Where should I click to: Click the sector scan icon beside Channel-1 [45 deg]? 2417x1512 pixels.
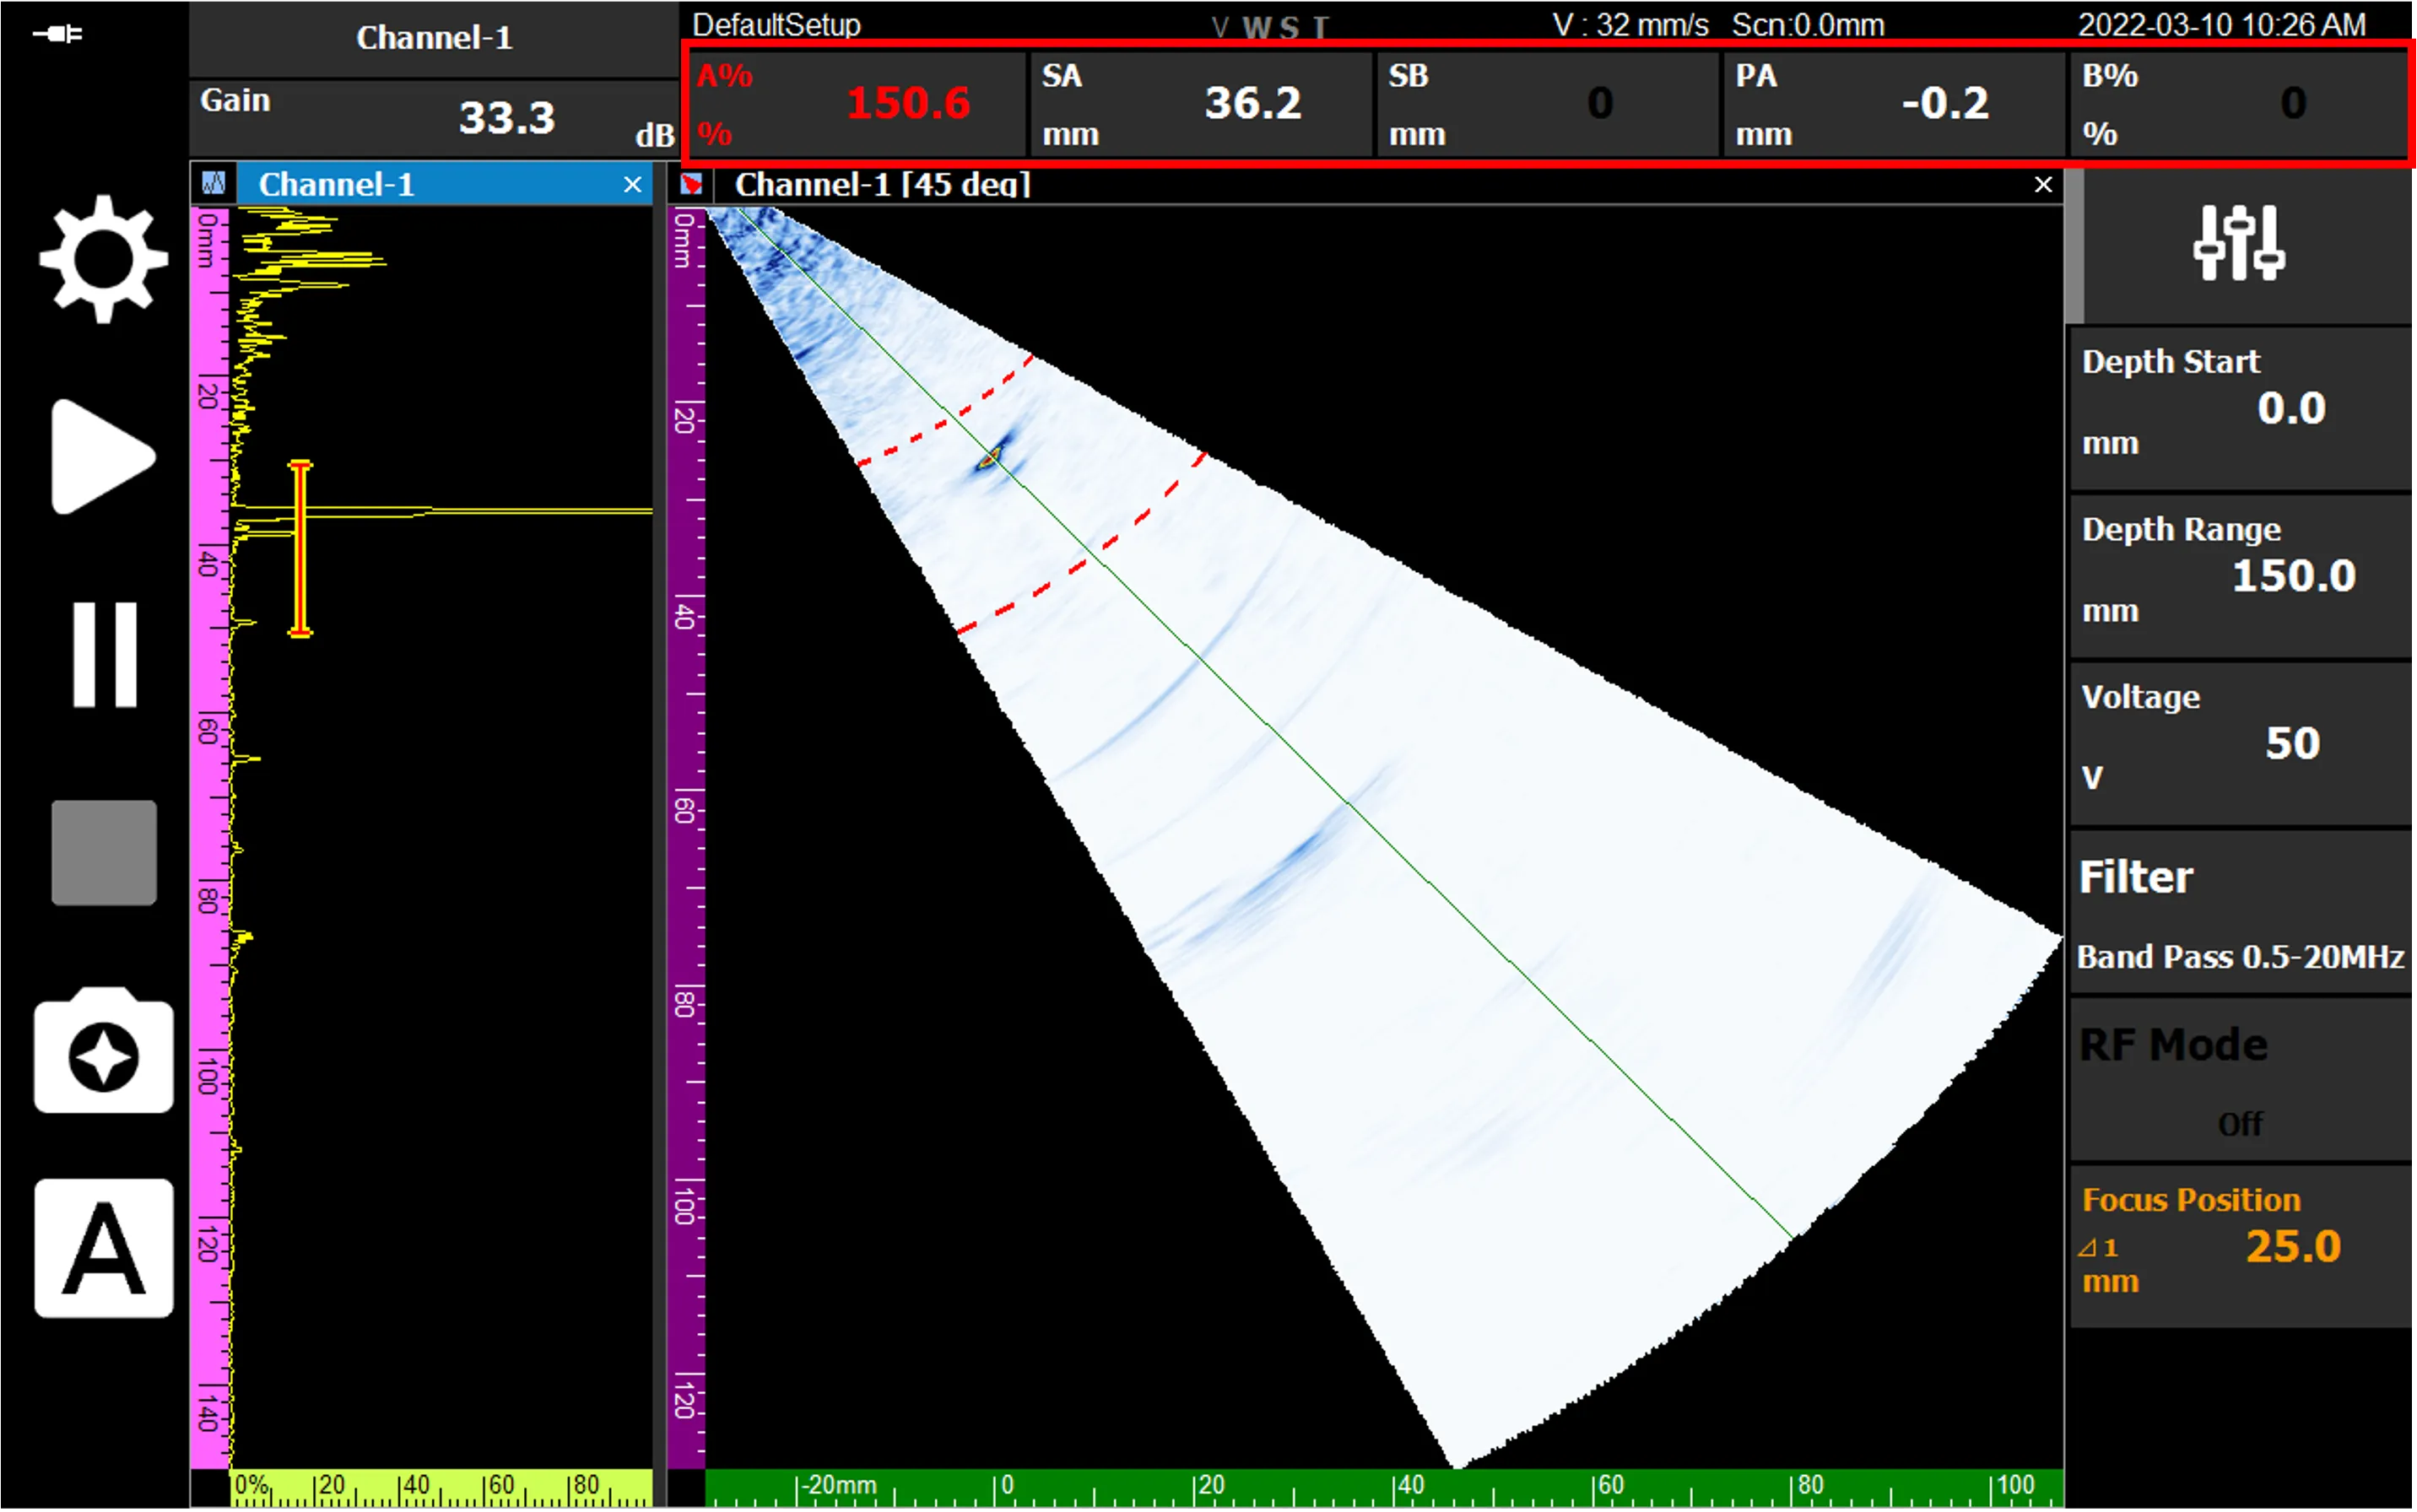point(691,184)
